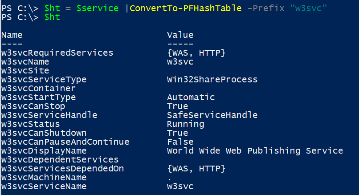Image resolution: width=359 pixels, height=195 pixels.
Task: Click the w3svcStartType entry
Action: 39,97
